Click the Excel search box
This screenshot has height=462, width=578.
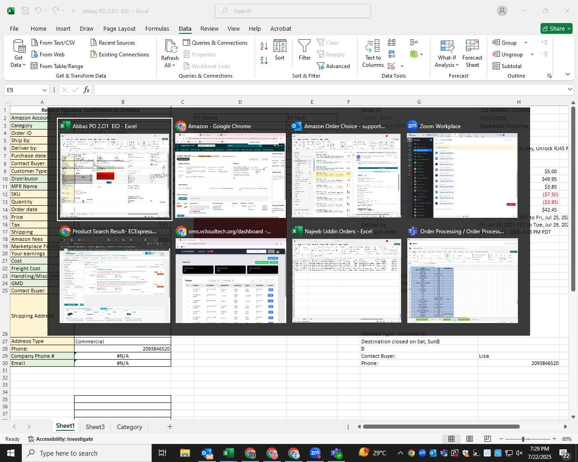293,11
